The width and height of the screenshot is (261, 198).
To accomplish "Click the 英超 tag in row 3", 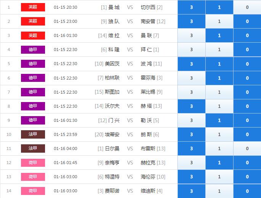I will (33, 35).
